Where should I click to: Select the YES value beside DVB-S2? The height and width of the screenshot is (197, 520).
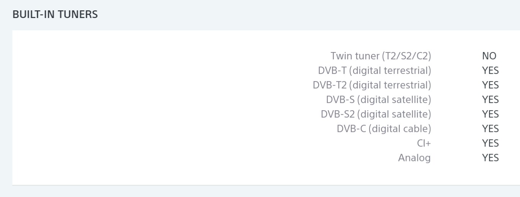(490, 114)
